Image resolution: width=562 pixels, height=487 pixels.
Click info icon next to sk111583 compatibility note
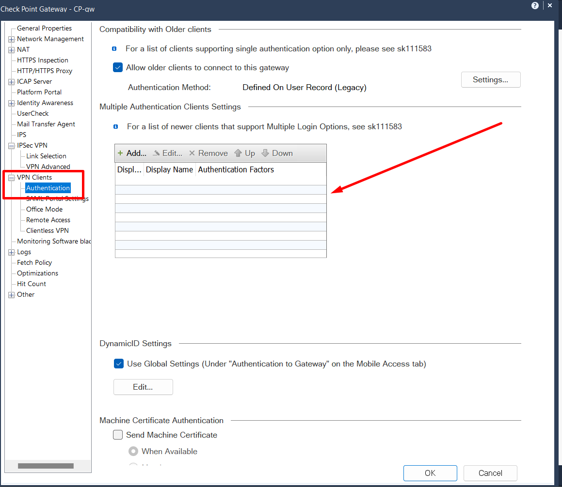(x=115, y=49)
